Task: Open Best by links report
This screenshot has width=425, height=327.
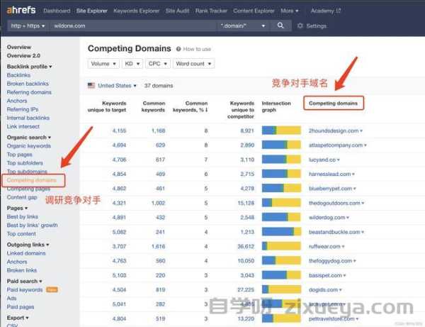Action: tap(22, 216)
